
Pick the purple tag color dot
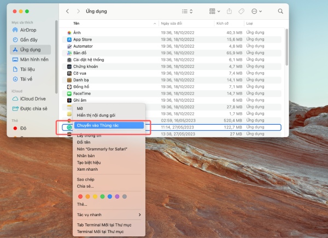click(x=117, y=196)
